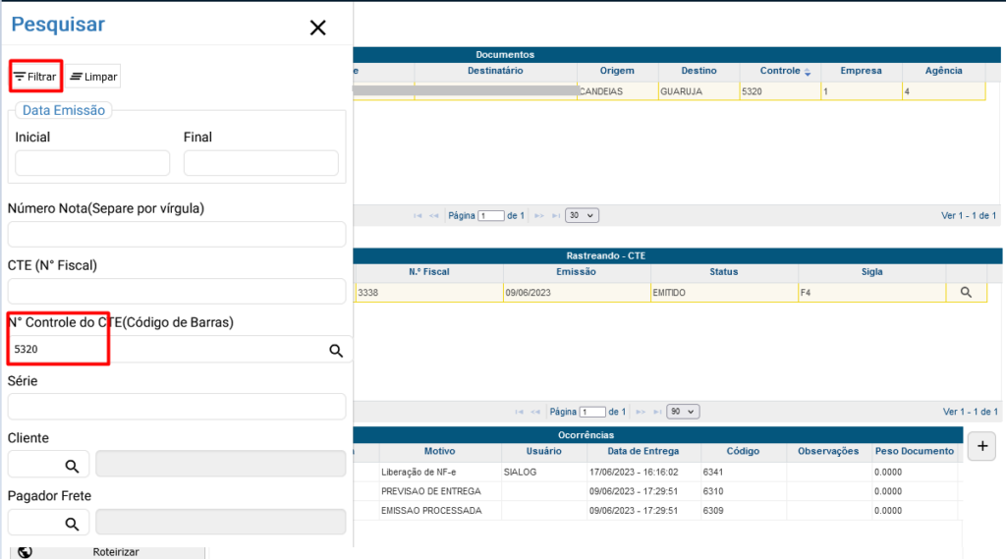Click the Filtrar button
1006x559 pixels.
point(35,76)
